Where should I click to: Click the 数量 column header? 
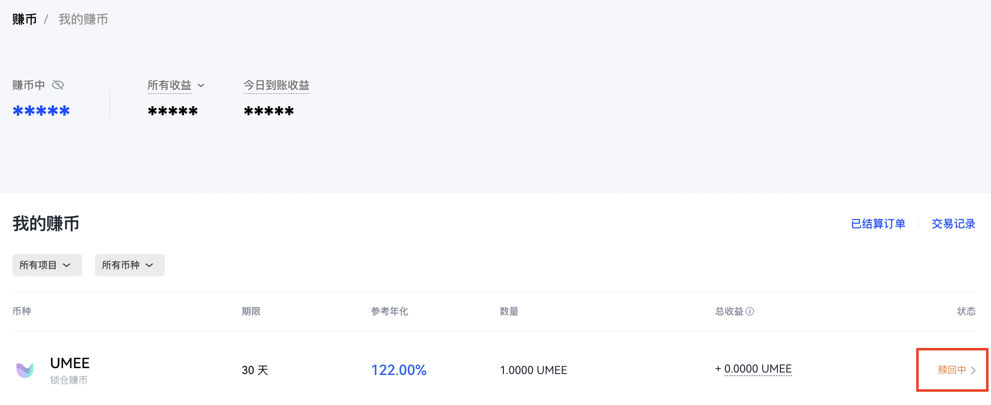(509, 311)
